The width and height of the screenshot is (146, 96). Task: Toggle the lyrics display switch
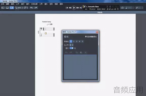pyautogui.click(x=71, y=48)
